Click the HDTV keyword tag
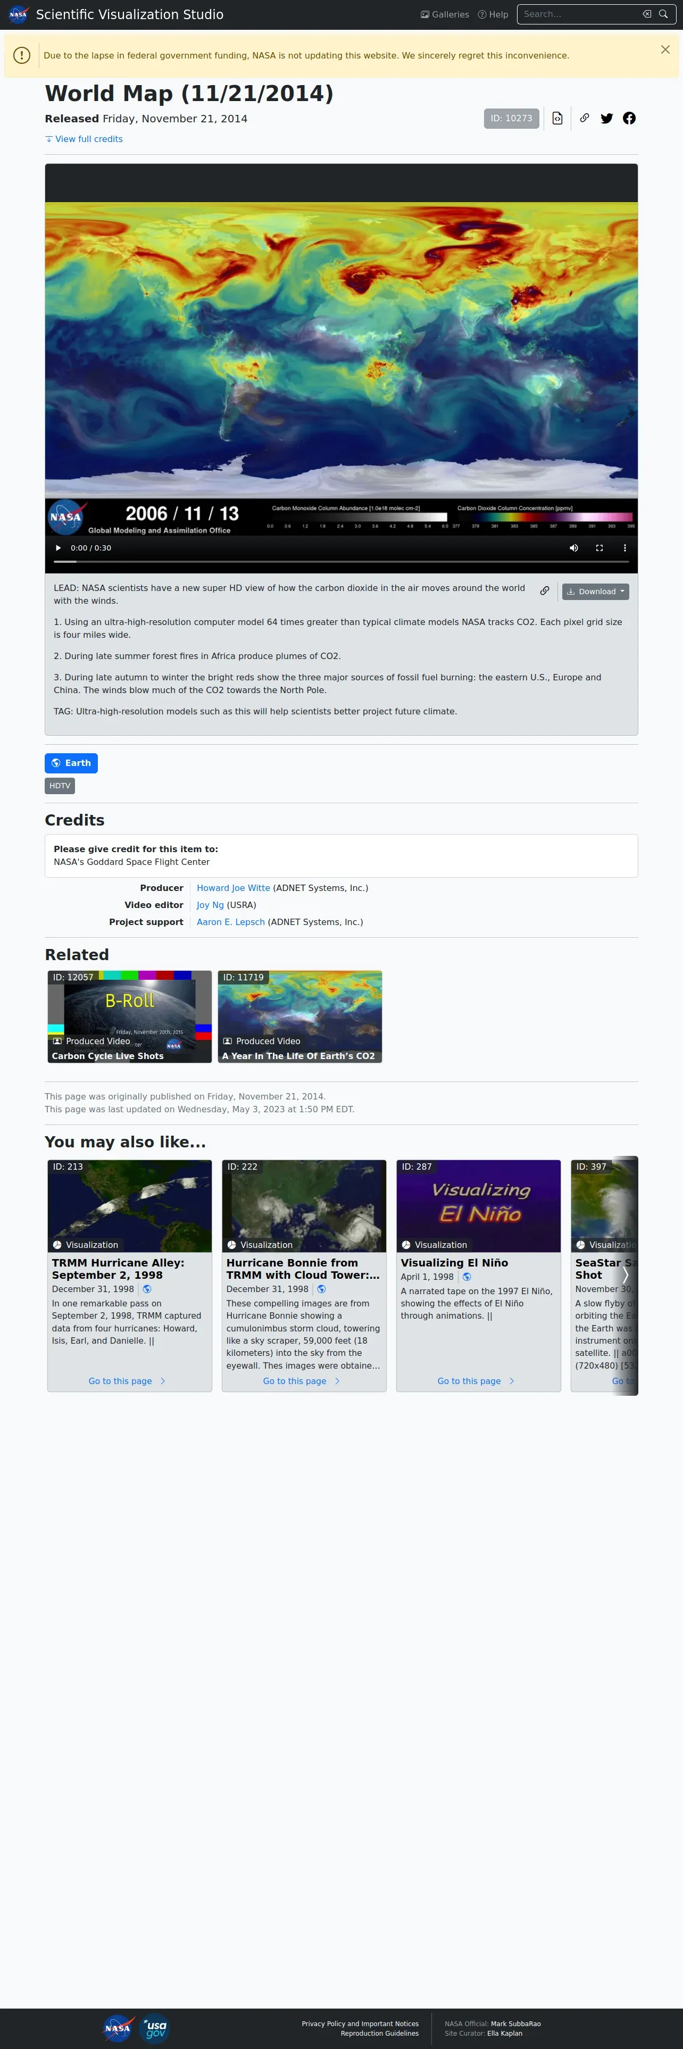683x2049 pixels. pos(60,786)
